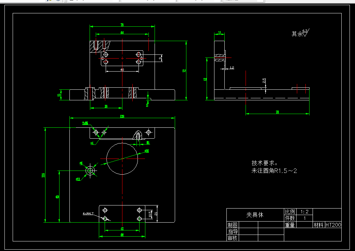Select the 件数 label cell
355x251 pixels.
click(x=290, y=218)
